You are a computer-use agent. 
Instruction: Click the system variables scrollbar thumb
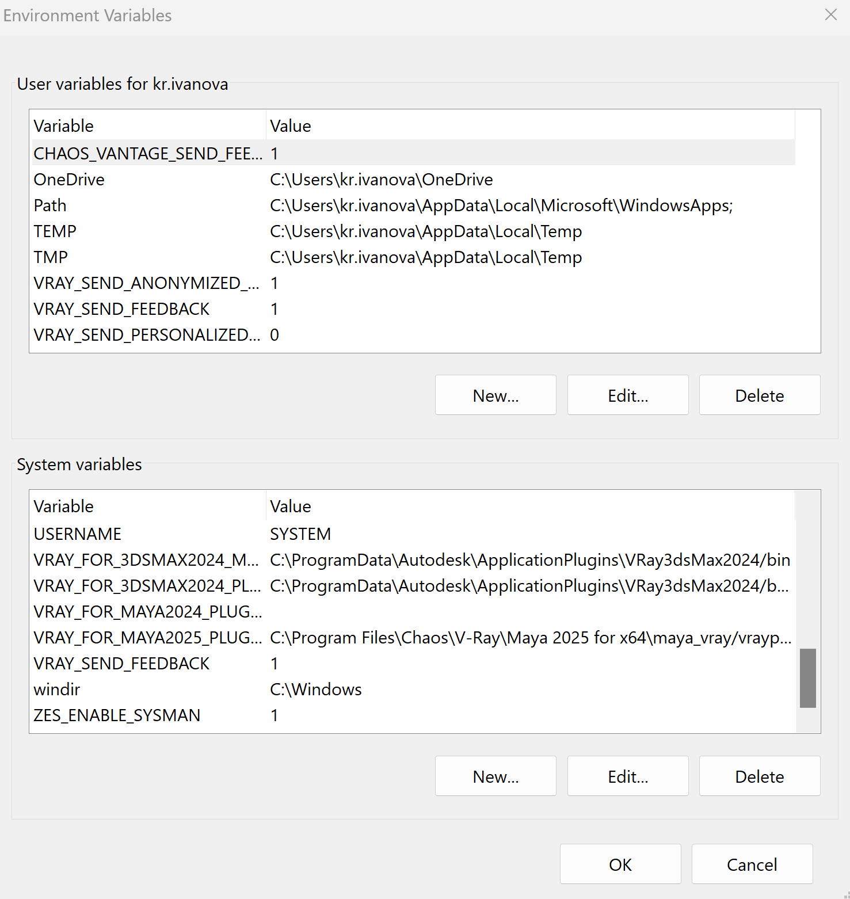(808, 678)
